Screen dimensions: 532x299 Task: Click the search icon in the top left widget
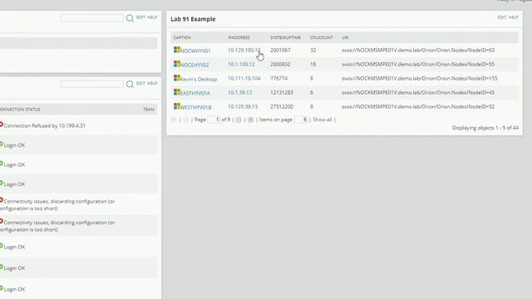pyautogui.click(x=130, y=18)
